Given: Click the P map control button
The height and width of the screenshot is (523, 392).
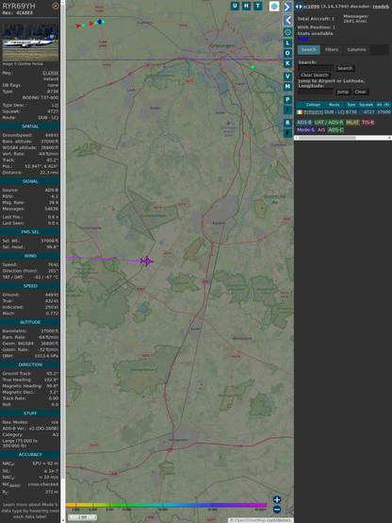Looking at the screenshot, I should pos(287,99).
